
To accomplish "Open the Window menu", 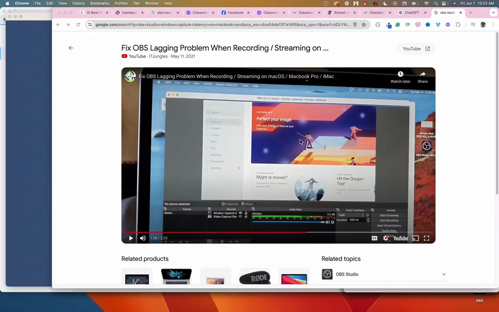I will click(152, 3).
